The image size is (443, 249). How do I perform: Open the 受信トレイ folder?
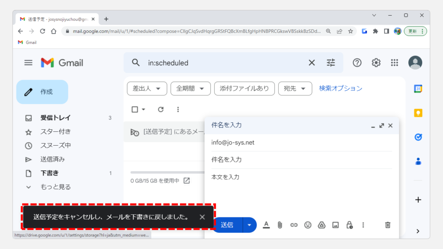[55, 118]
